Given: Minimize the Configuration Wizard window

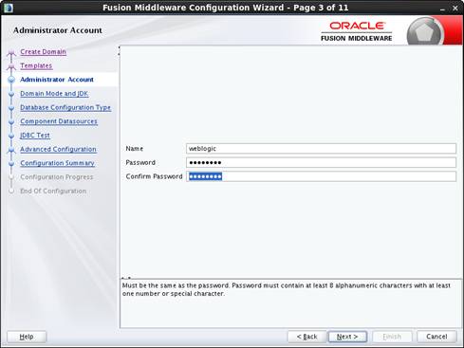Looking at the screenshot, I should click(x=442, y=9).
